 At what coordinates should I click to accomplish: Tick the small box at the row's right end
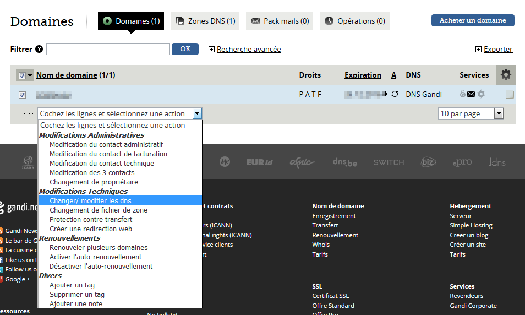(x=510, y=95)
